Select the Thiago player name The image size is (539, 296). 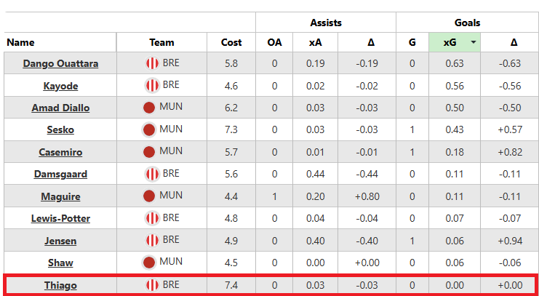(x=60, y=286)
